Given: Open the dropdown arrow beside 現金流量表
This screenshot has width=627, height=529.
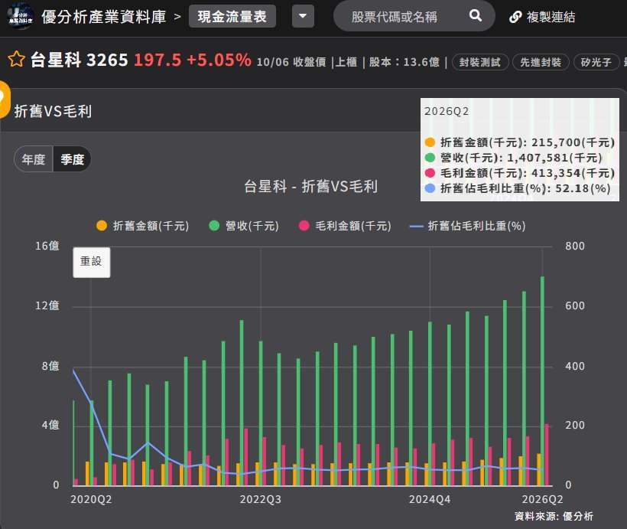Looking at the screenshot, I should (x=303, y=16).
